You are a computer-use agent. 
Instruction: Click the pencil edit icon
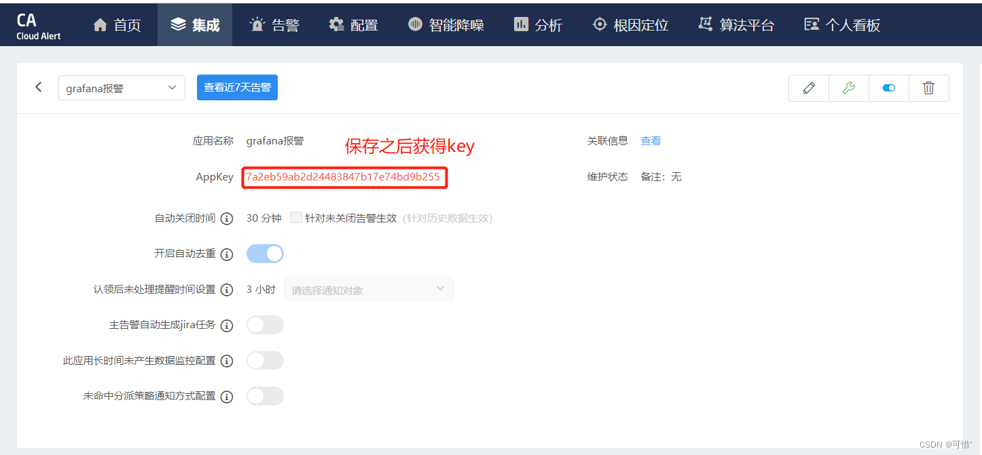pyautogui.click(x=809, y=88)
